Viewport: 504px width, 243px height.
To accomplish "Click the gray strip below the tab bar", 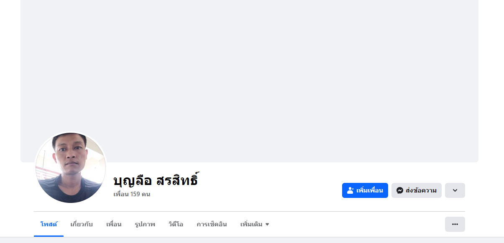I will (x=252, y=240).
